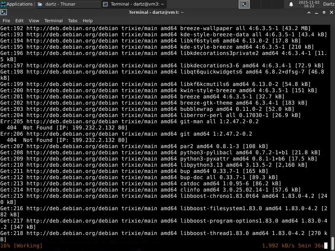Click the 'par2' package name

click(x=187, y=146)
